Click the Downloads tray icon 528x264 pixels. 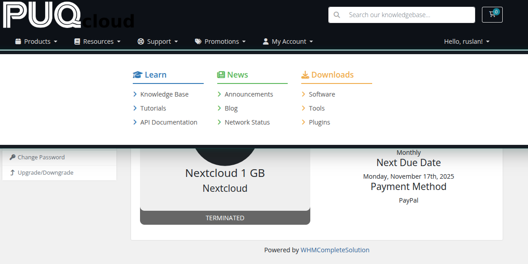pos(305,75)
